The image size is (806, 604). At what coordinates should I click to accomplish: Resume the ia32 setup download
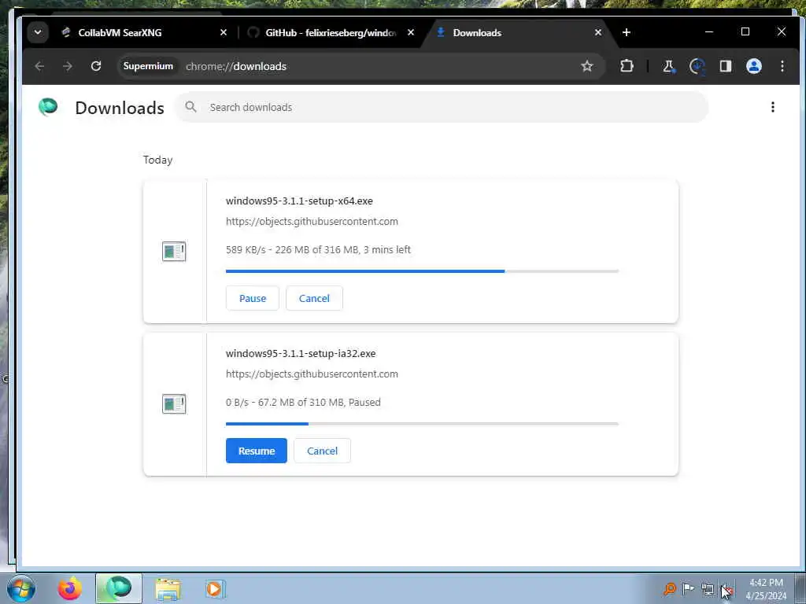[x=257, y=451]
